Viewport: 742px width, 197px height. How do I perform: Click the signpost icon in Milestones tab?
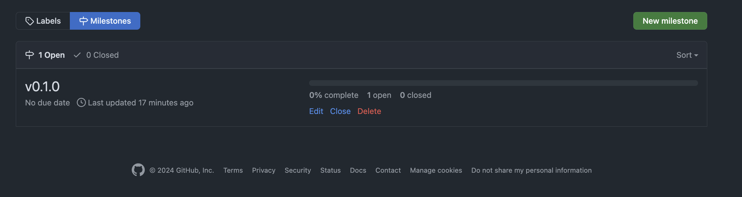click(x=83, y=21)
